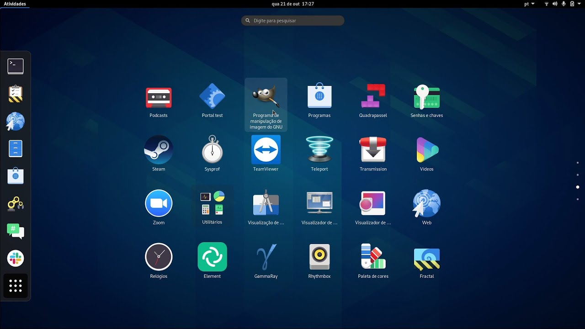Toggle the Show Applications grid button
Image resolution: width=585 pixels, height=329 pixels.
coord(16,286)
